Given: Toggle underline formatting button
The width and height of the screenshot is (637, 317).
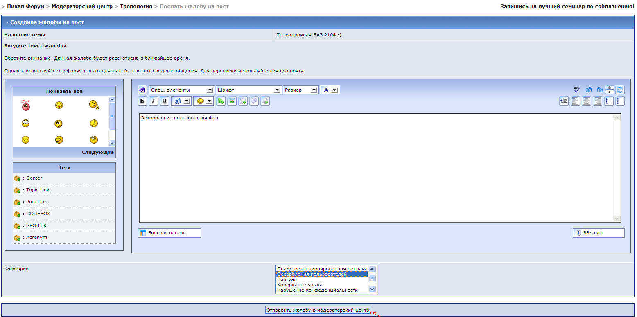Looking at the screenshot, I should click(164, 101).
